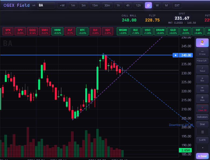Image resolution: width=210 pixels, height=160 pixels.
Task: Open the IGV ticker chip
Action: coord(108,31)
